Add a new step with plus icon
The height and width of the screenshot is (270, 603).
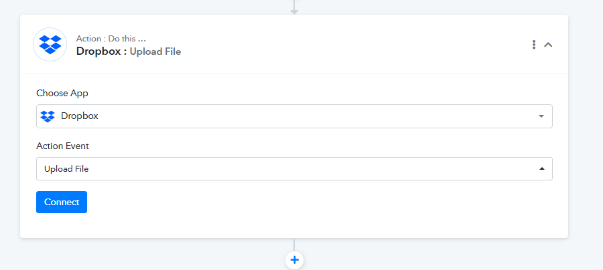(294, 260)
